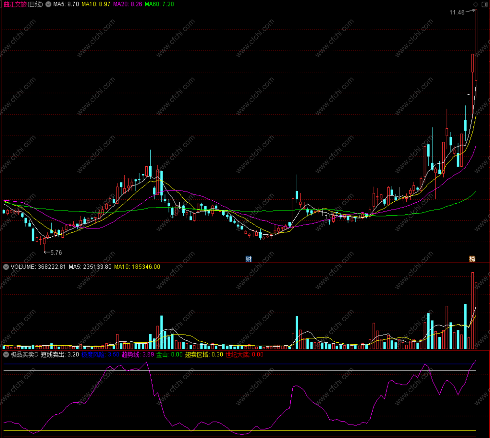Select the 世纪大底: 0.00 value
Image resolution: width=490 pixels, height=438 pixels.
(245, 355)
